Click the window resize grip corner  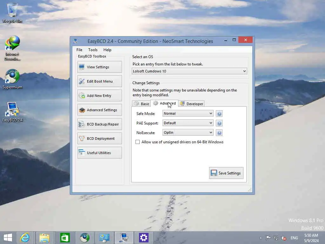click(250, 190)
